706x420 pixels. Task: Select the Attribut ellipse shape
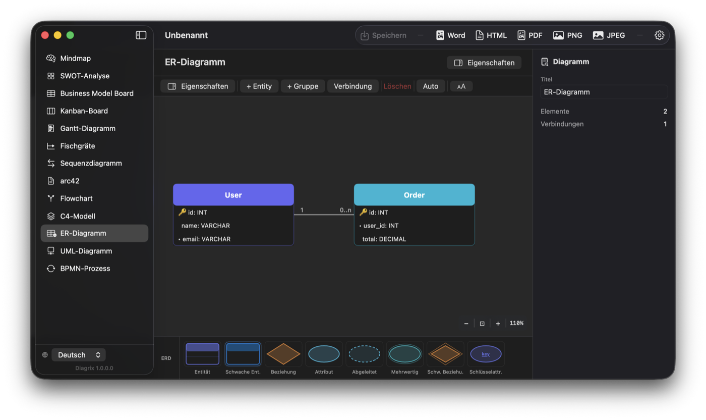coord(324,354)
